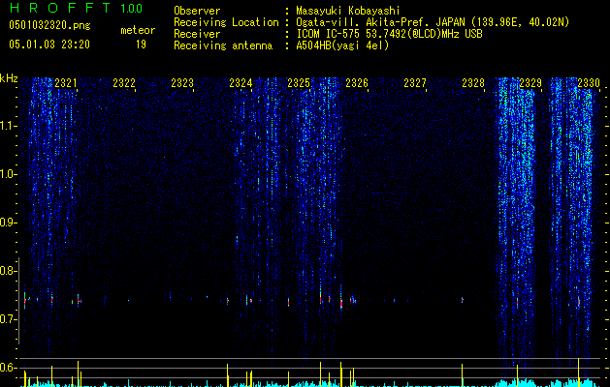This screenshot has height=387, width=610.
Task: Select the file name 0501032320.png
Action: [49, 26]
